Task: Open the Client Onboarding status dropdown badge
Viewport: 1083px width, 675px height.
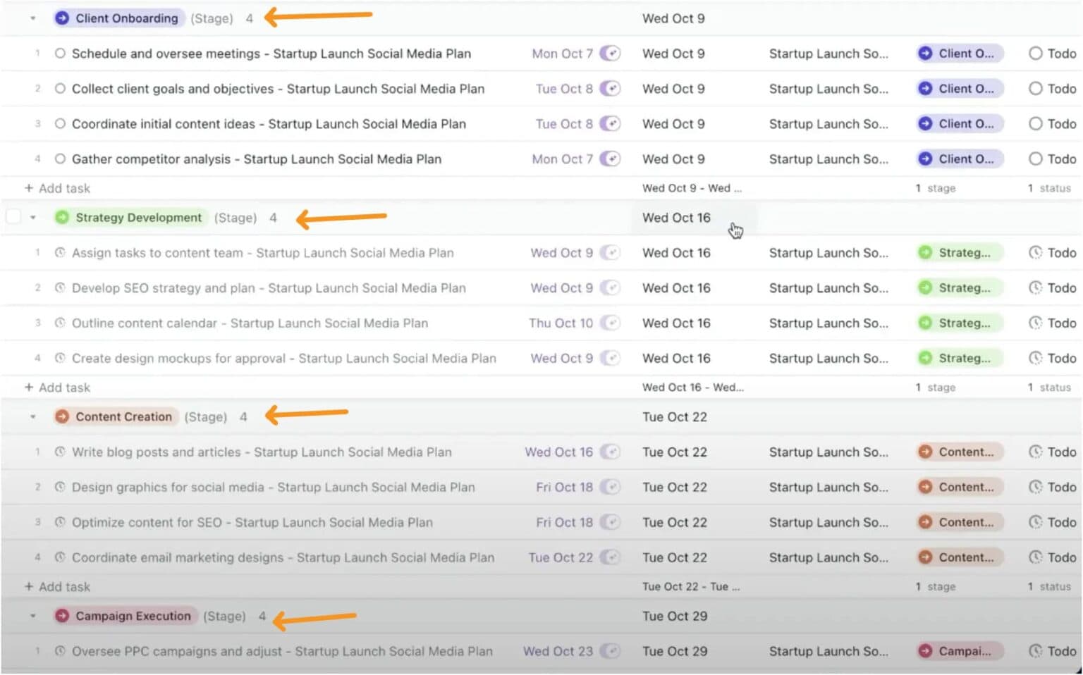Action: tap(959, 53)
